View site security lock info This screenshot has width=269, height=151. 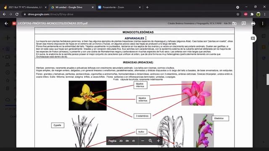(x=25, y=14)
